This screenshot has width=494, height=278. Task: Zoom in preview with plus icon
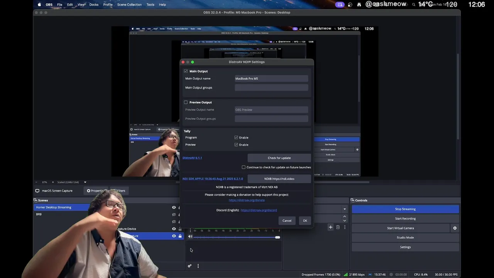[x=53, y=182]
